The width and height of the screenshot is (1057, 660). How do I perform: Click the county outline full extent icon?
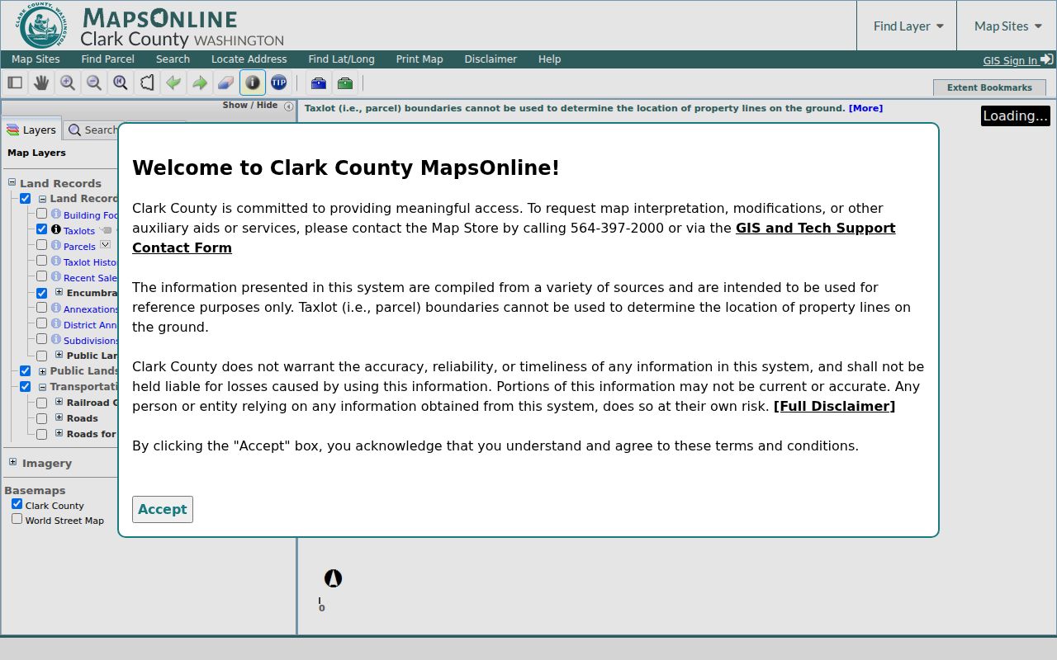pyautogui.click(x=147, y=82)
